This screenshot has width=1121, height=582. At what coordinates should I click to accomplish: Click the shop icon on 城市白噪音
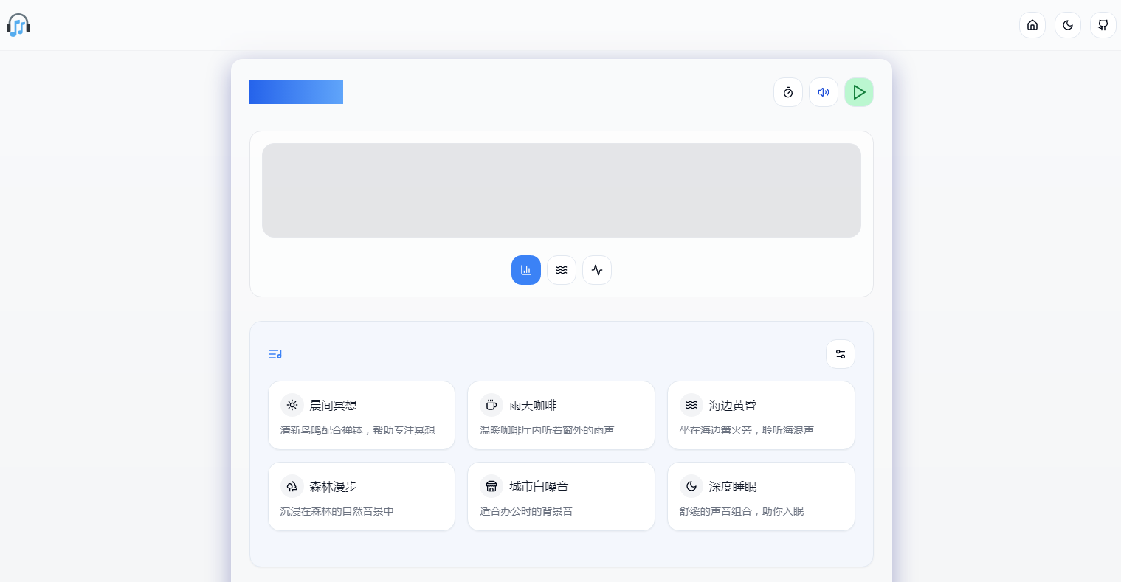coord(491,486)
